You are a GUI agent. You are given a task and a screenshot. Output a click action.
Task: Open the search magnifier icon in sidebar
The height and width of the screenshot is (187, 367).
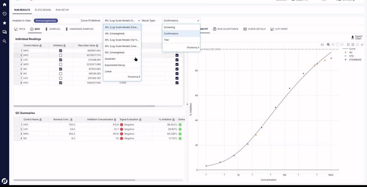[4, 41]
